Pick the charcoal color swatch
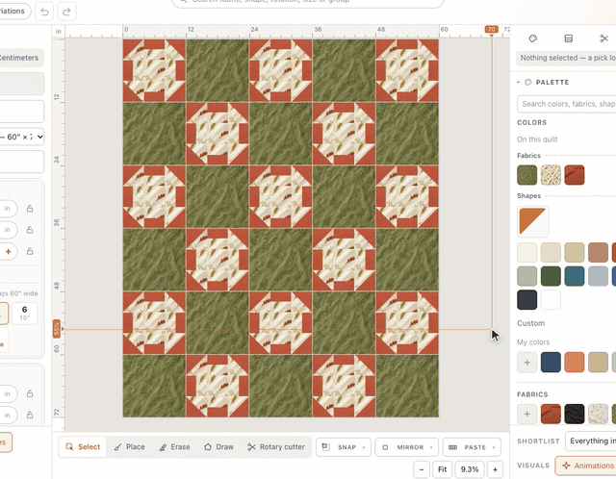Viewport: 616px width, 479px height. [x=526, y=299]
